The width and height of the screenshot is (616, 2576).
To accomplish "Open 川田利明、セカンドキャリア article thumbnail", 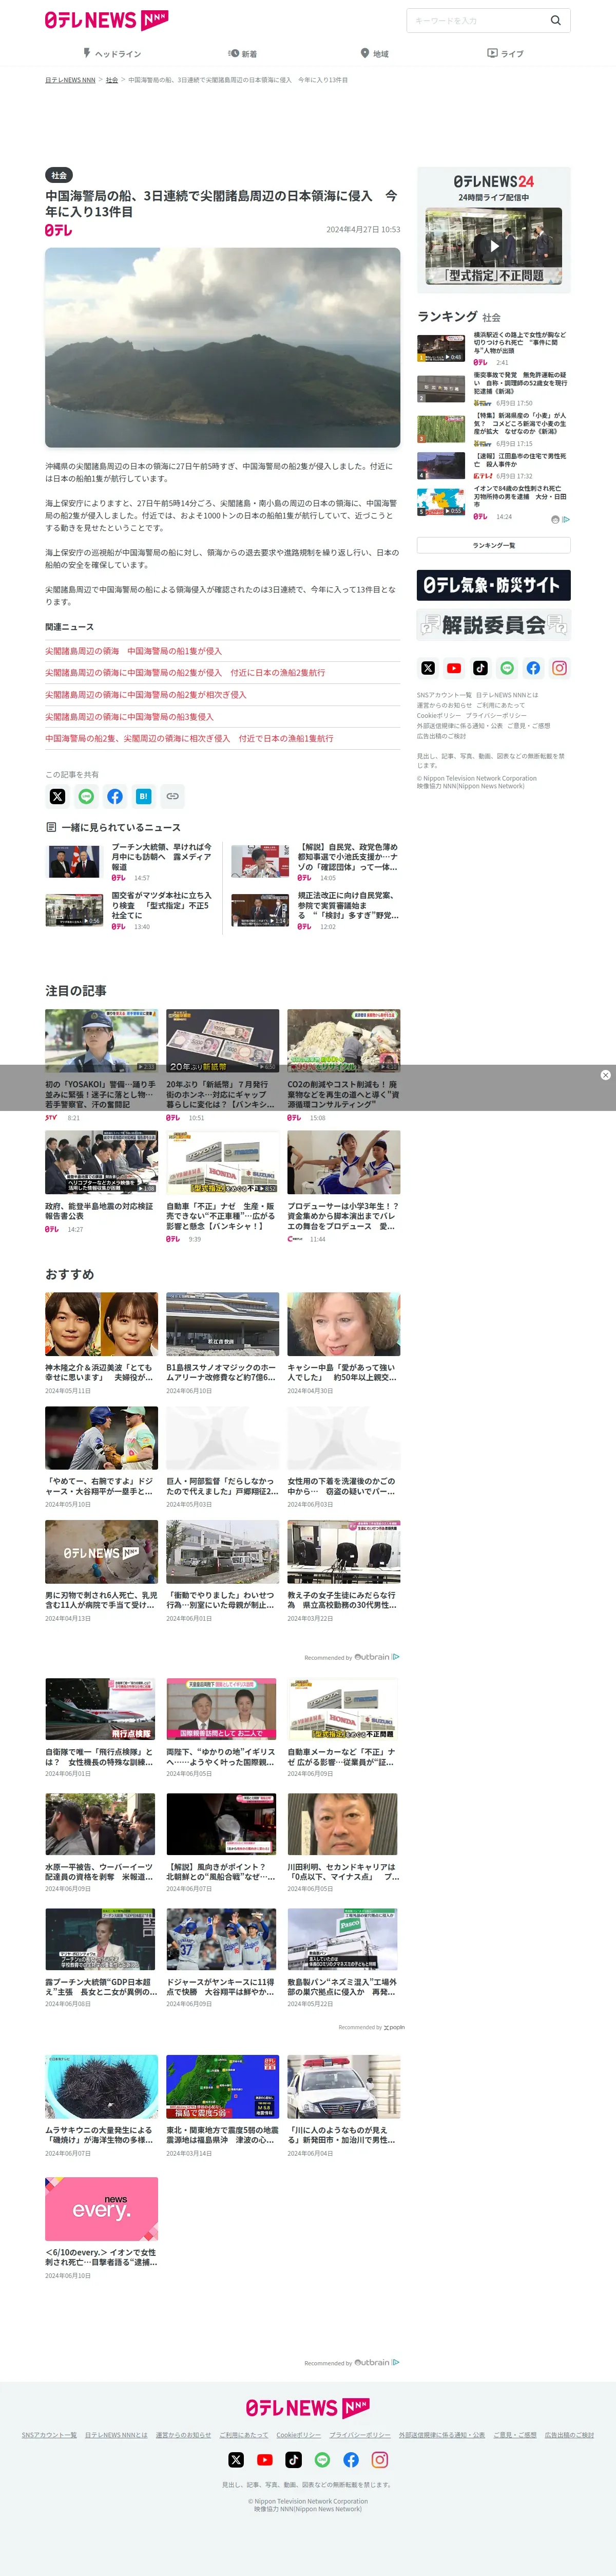I will (x=342, y=1824).
